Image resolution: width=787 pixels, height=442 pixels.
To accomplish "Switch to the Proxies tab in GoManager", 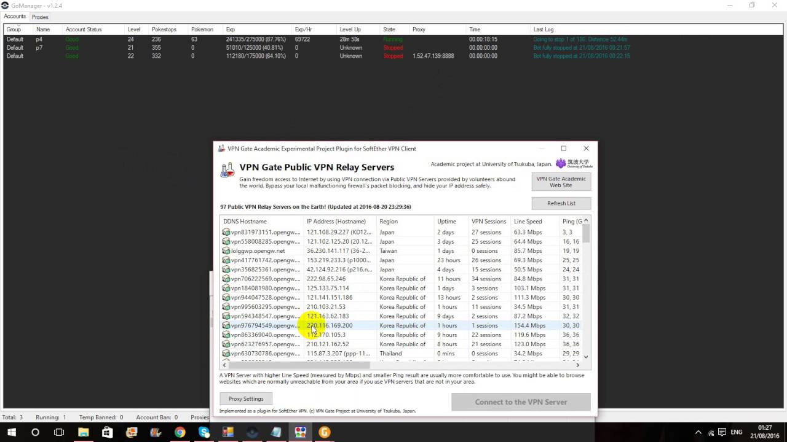I will click(40, 17).
